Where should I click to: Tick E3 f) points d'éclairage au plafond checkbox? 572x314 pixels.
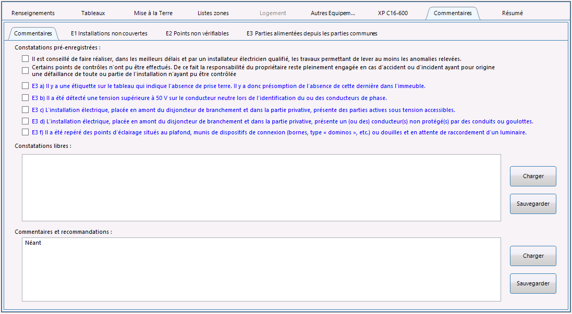click(26, 132)
